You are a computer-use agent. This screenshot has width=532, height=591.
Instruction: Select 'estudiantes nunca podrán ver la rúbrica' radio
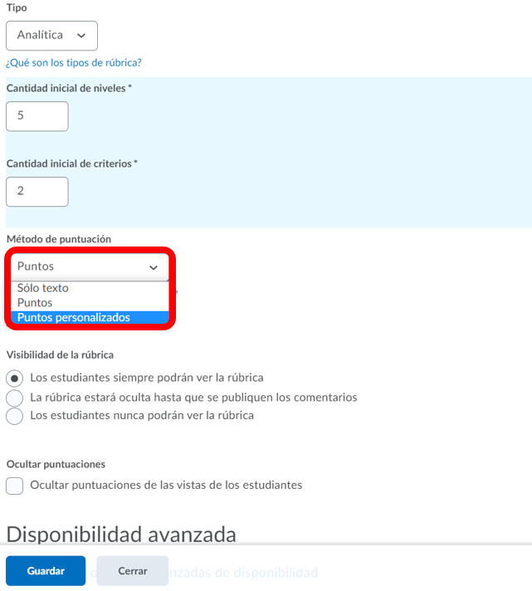click(14, 416)
